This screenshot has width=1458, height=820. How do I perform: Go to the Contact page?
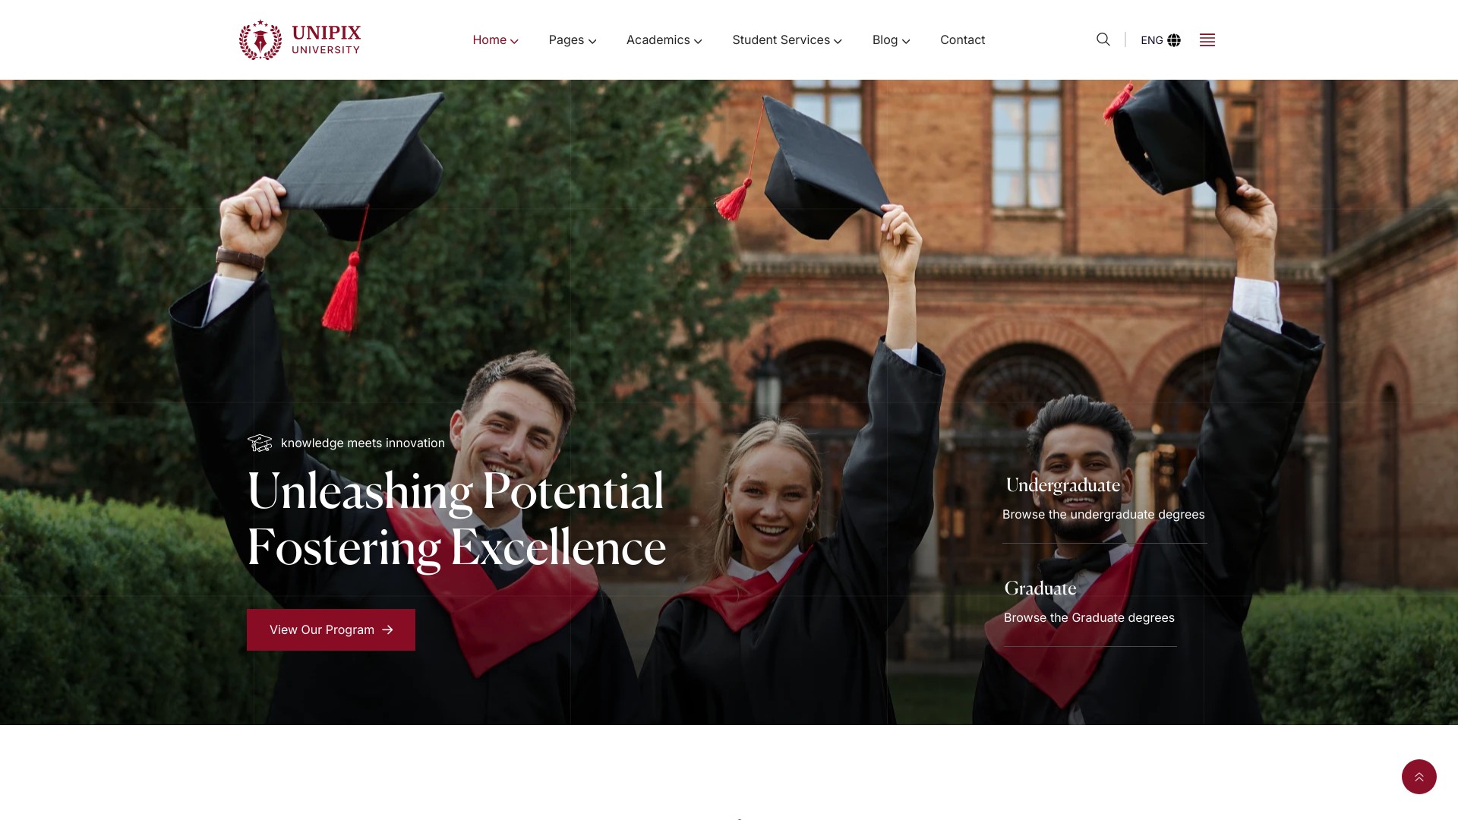[962, 40]
